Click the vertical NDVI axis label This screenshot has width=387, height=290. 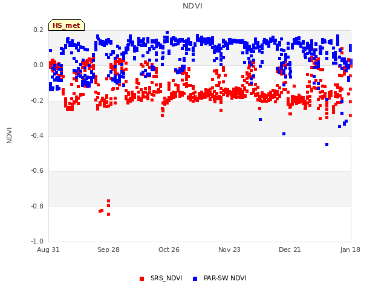coord(9,135)
